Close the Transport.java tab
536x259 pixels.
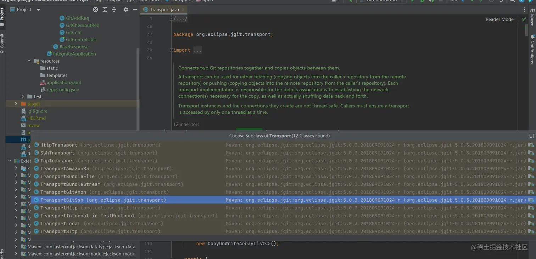click(183, 10)
